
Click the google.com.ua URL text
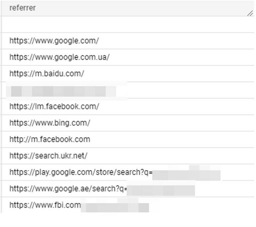[x=60, y=57]
